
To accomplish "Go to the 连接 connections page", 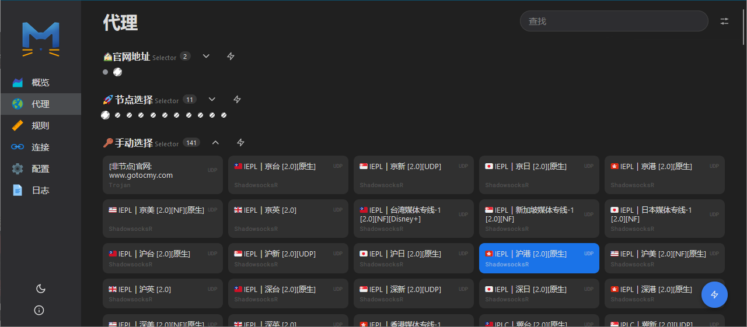I will (x=40, y=147).
